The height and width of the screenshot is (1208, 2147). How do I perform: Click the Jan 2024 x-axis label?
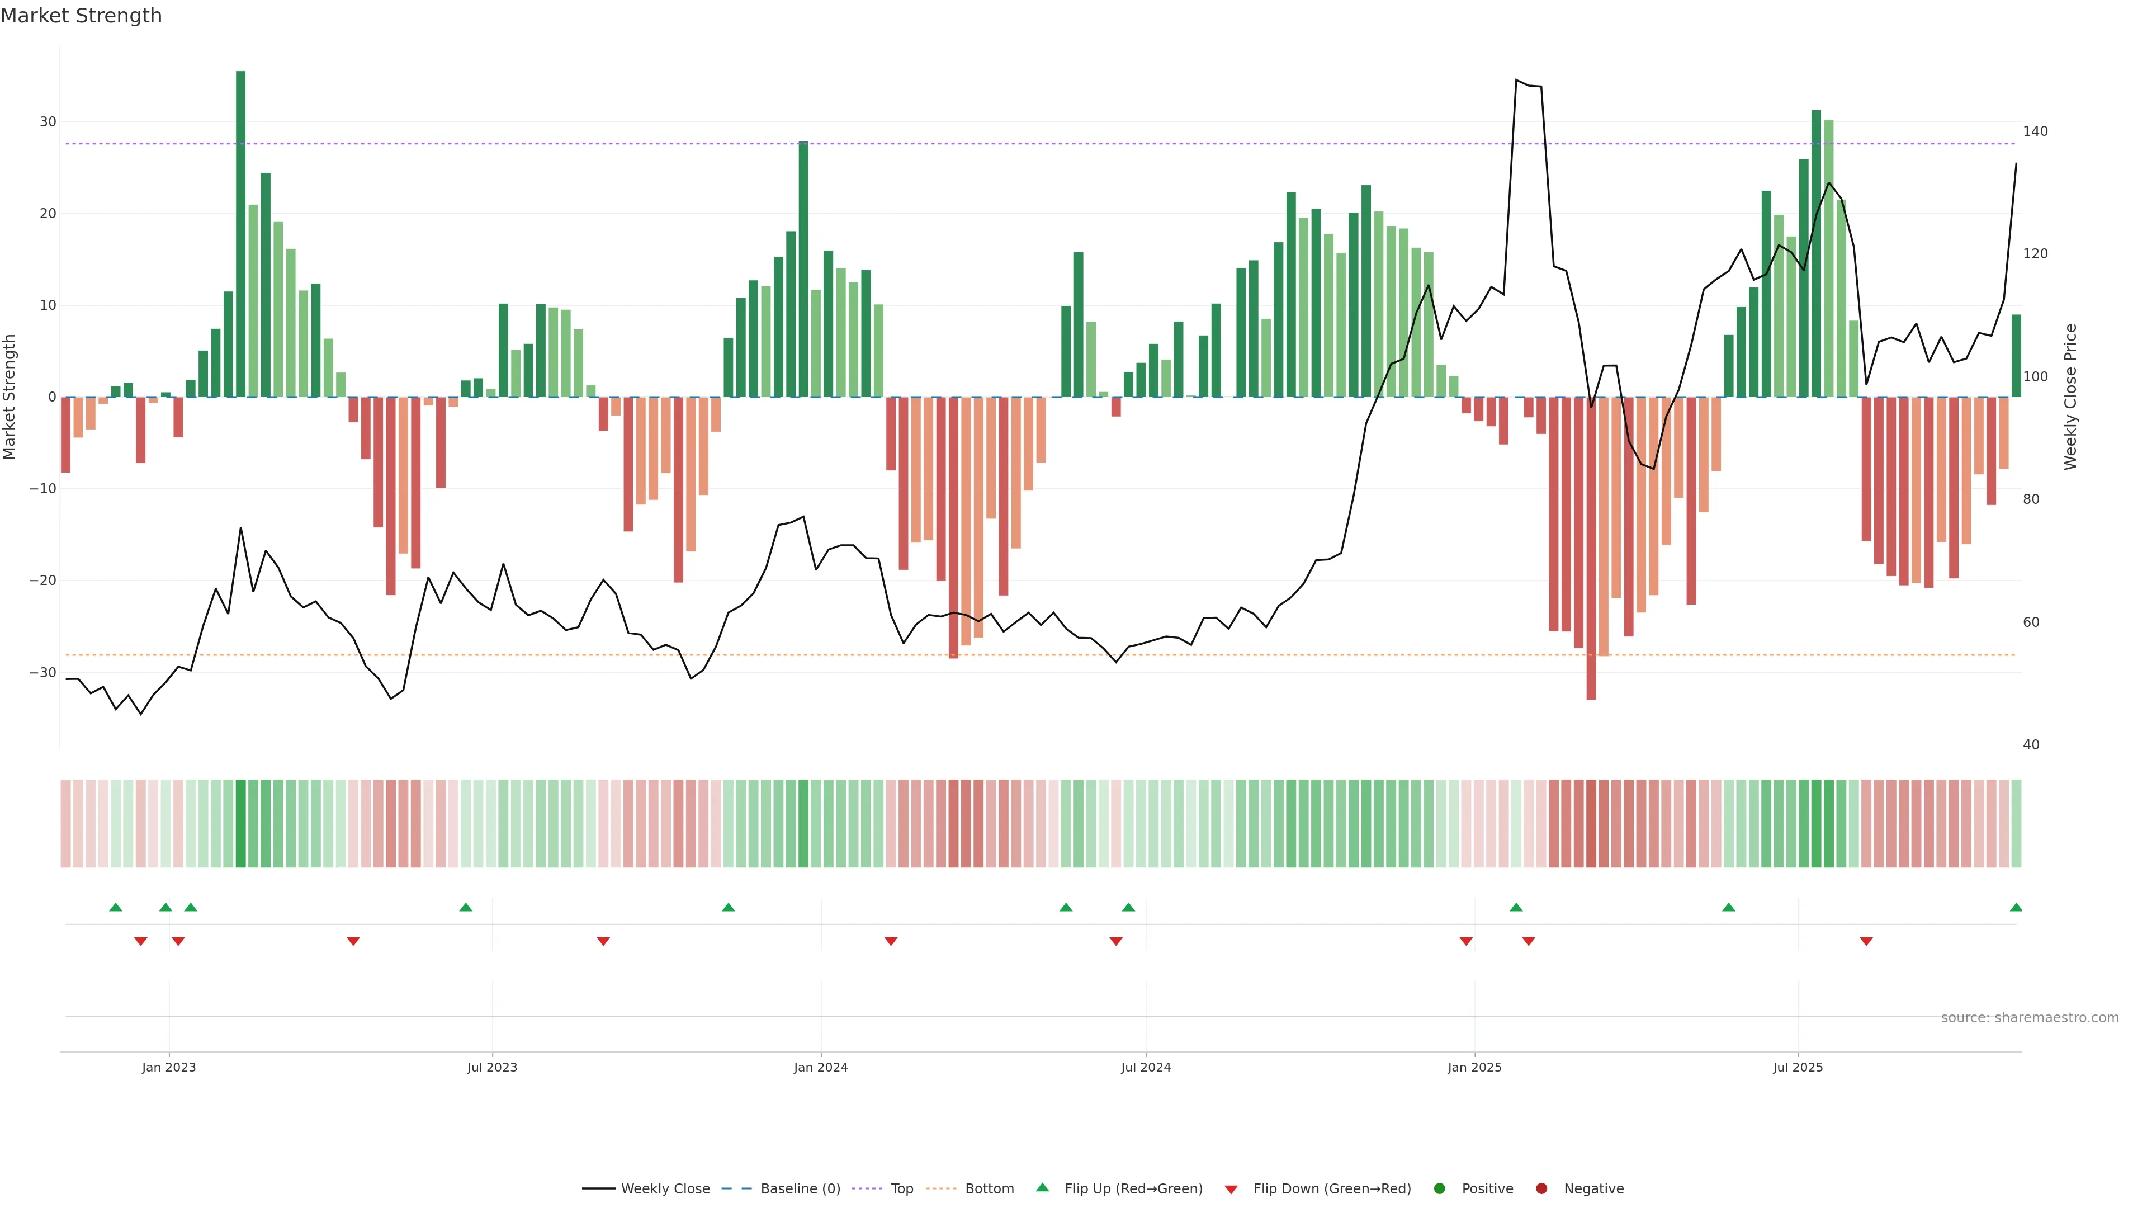[820, 1067]
